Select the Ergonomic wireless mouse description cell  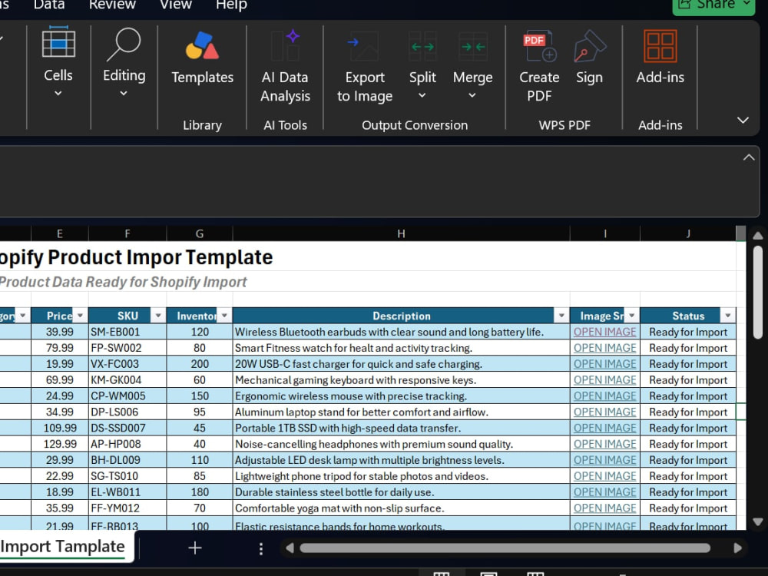pos(401,396)
